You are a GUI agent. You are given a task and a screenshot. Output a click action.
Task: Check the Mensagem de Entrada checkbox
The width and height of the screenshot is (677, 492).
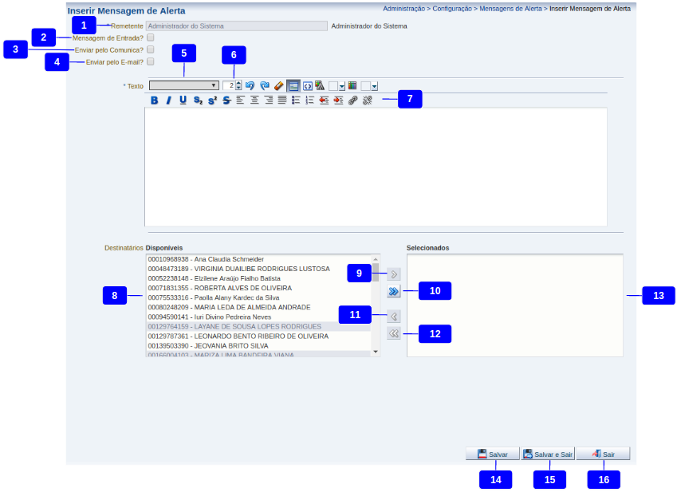coord(150,37)
